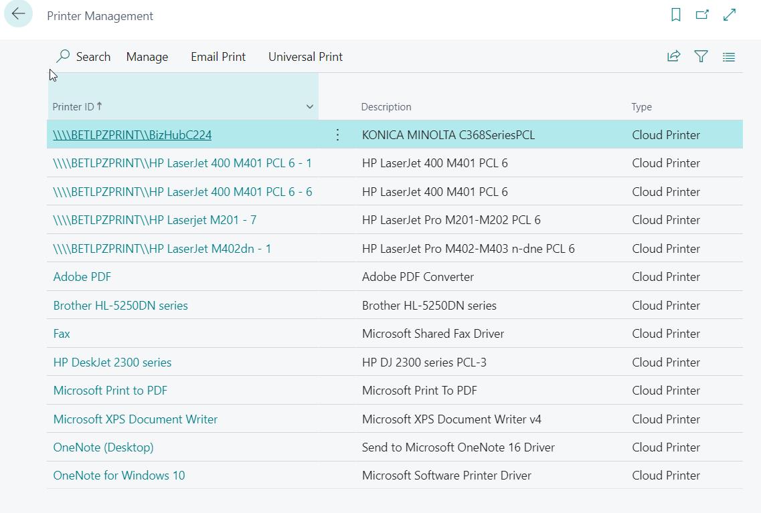This screenshot has width=761, height=513.
Task: Open Microsoft XPS Document Writer printer
Action: (135, 419)
